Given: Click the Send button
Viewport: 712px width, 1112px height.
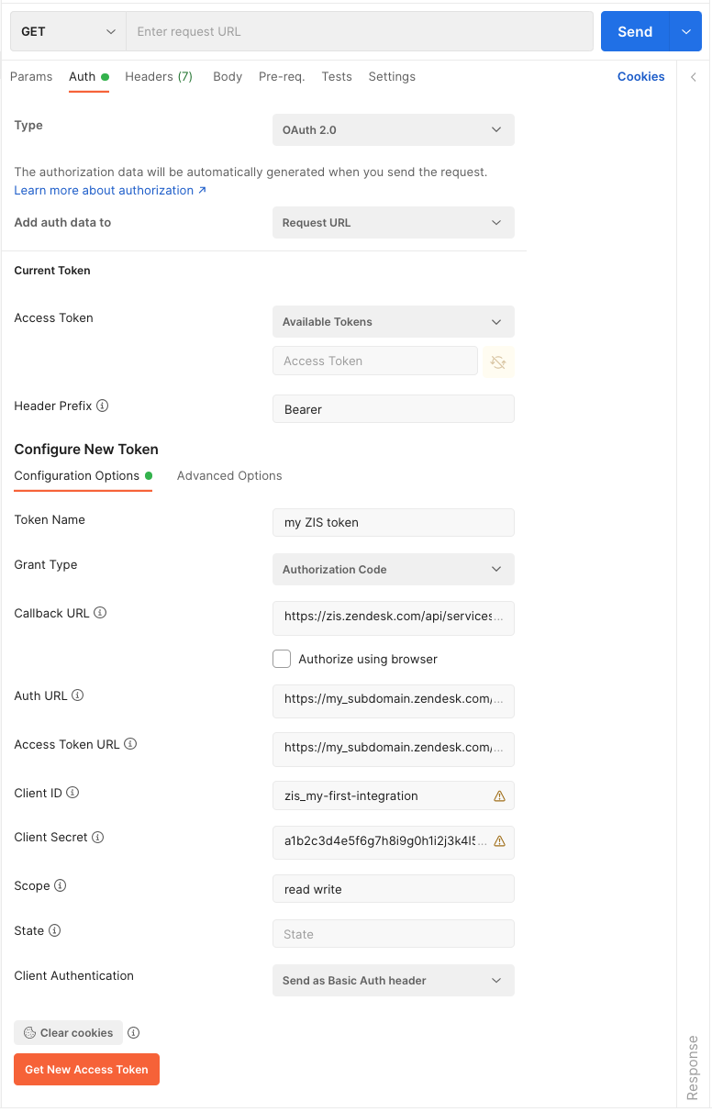Looking at the screenshot, I should [x=635, y=31].
